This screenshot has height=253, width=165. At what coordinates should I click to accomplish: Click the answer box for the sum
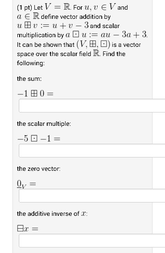(92, 106)
